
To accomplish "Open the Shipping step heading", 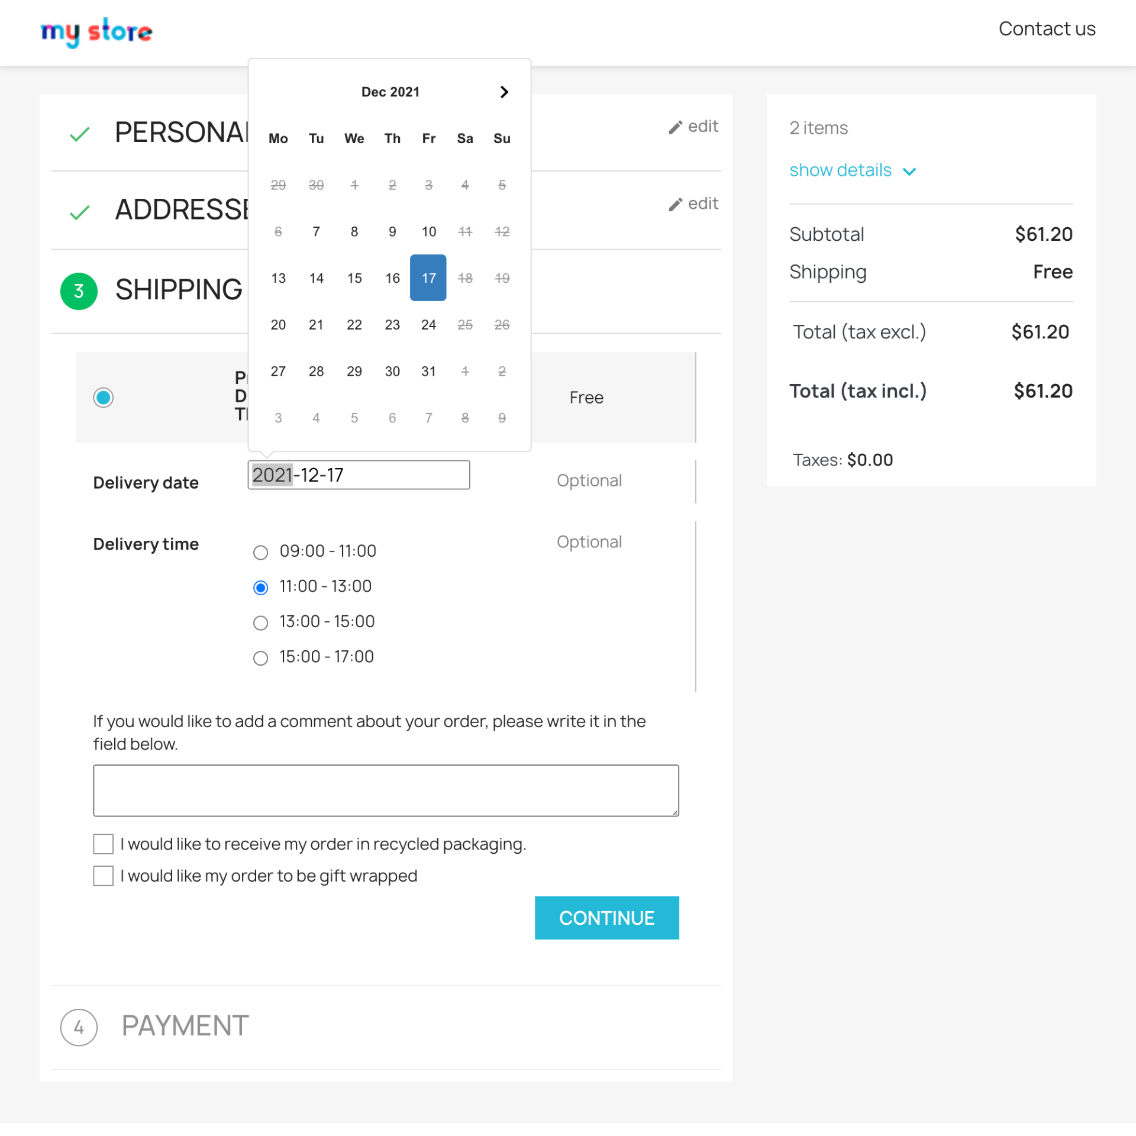I will tap(179, 290).
